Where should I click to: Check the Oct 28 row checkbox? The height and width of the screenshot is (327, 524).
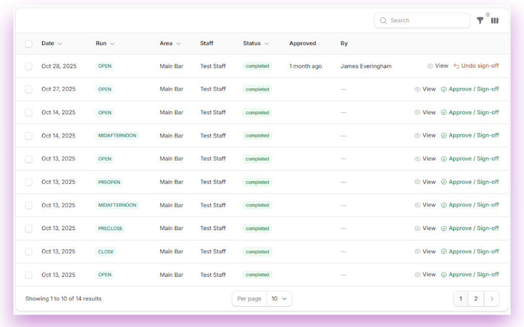point(29,66)
